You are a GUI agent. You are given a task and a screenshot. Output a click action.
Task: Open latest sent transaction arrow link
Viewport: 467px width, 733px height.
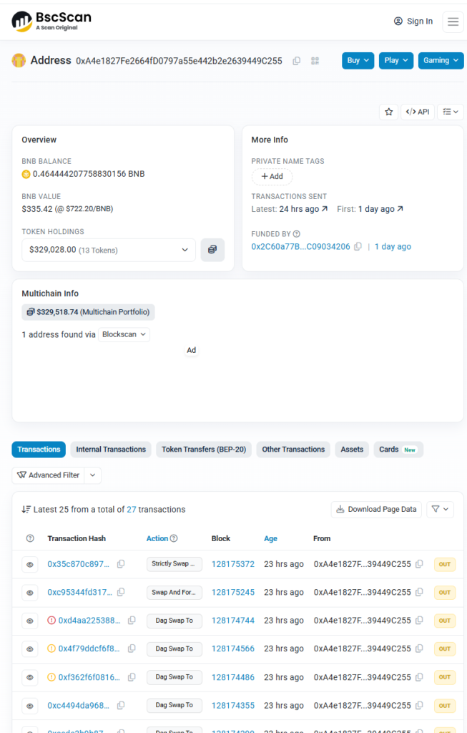(325, 209)
